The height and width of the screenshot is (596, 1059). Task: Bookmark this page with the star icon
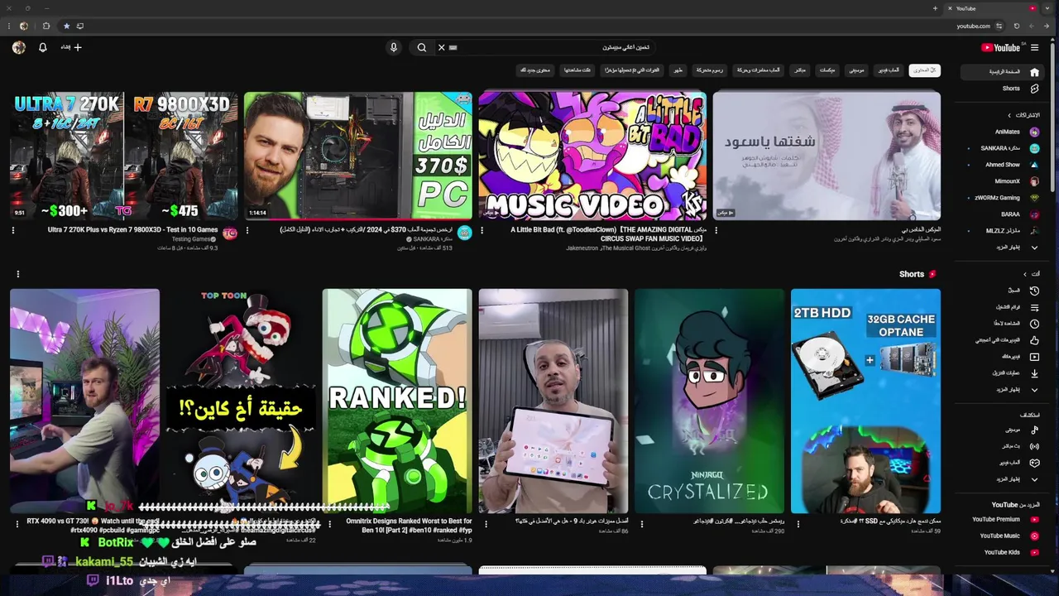click(66, 26)
